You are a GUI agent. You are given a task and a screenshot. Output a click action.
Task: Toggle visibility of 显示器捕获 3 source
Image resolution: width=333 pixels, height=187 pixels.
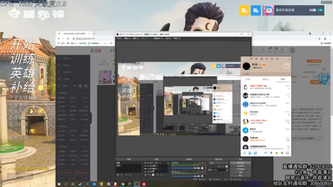click(x=145, y=169)
